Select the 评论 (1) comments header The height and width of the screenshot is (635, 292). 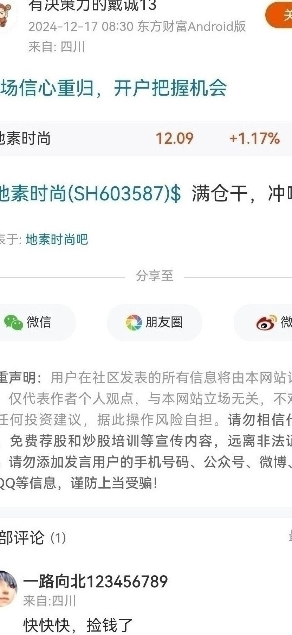(x=33, y=538)
